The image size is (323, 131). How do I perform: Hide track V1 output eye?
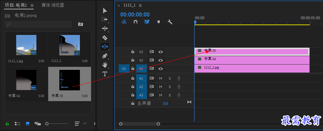click(x=161, y=69)
